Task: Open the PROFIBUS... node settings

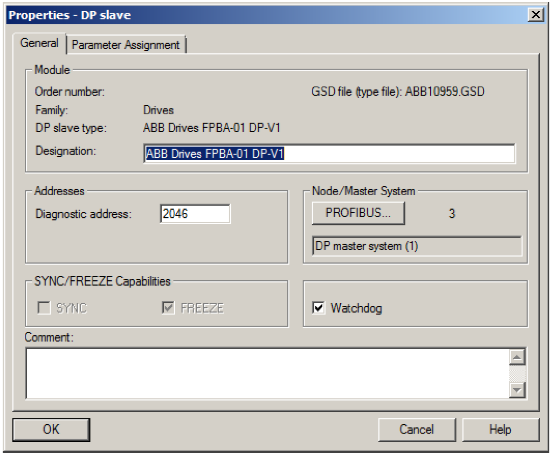Action: pyautogui.click(x=358, y=213)
